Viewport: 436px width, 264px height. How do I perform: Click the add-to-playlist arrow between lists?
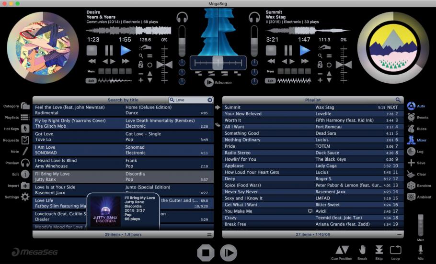pyautogui.click(x=218, y=107)
